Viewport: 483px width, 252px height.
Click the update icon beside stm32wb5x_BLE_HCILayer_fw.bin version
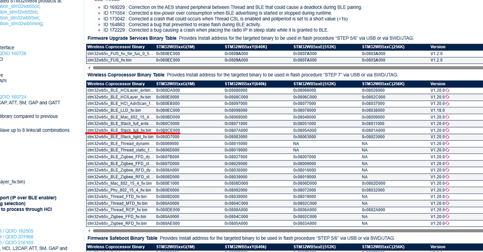447,97
